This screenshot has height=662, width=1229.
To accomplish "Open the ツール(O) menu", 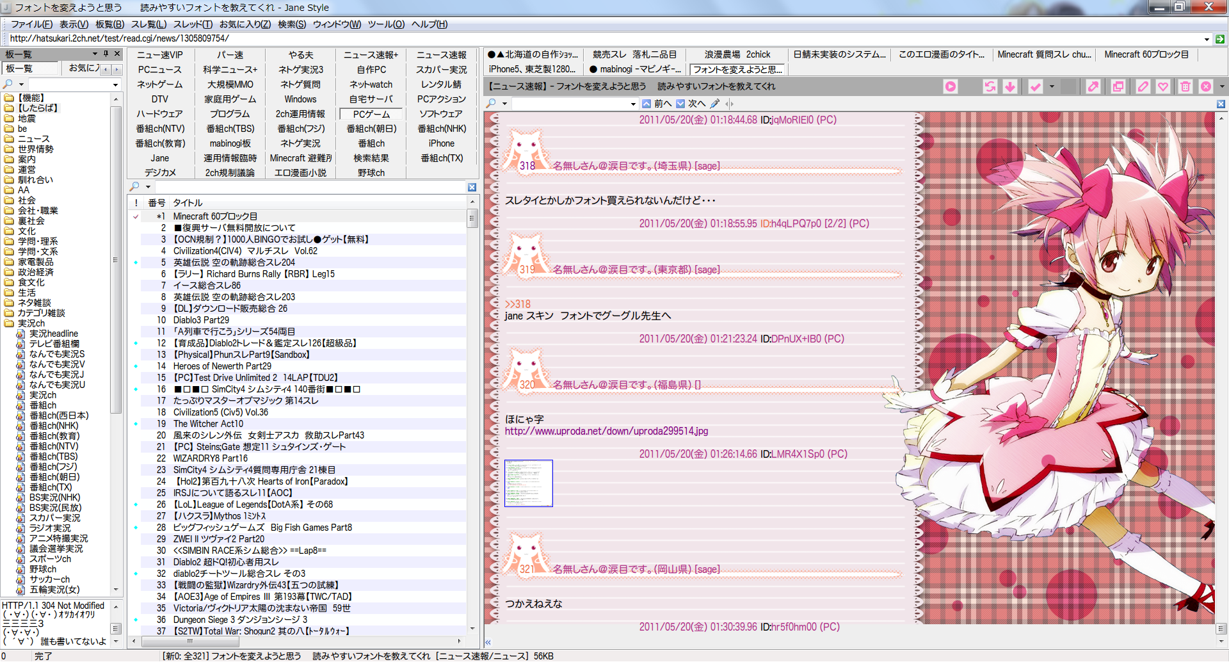I will point(386,24).
